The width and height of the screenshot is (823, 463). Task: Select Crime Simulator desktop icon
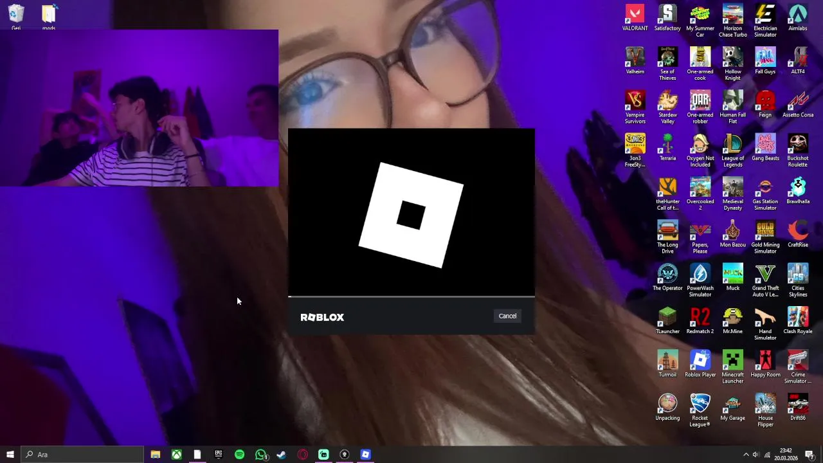pyautogui.click(x=798, y=367)
